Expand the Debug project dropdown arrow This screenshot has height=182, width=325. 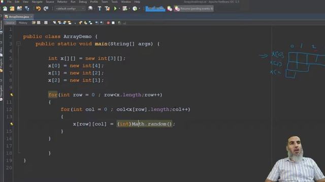[129, 9]
